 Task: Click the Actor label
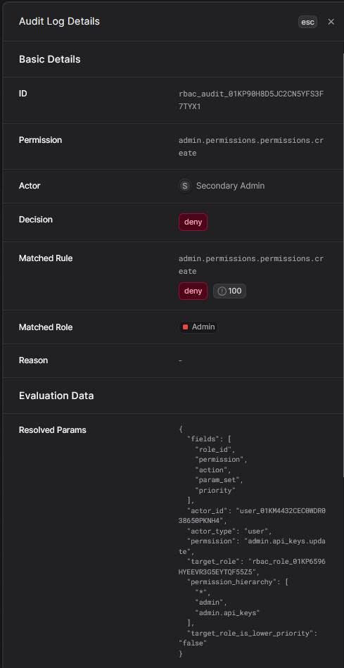30,186
